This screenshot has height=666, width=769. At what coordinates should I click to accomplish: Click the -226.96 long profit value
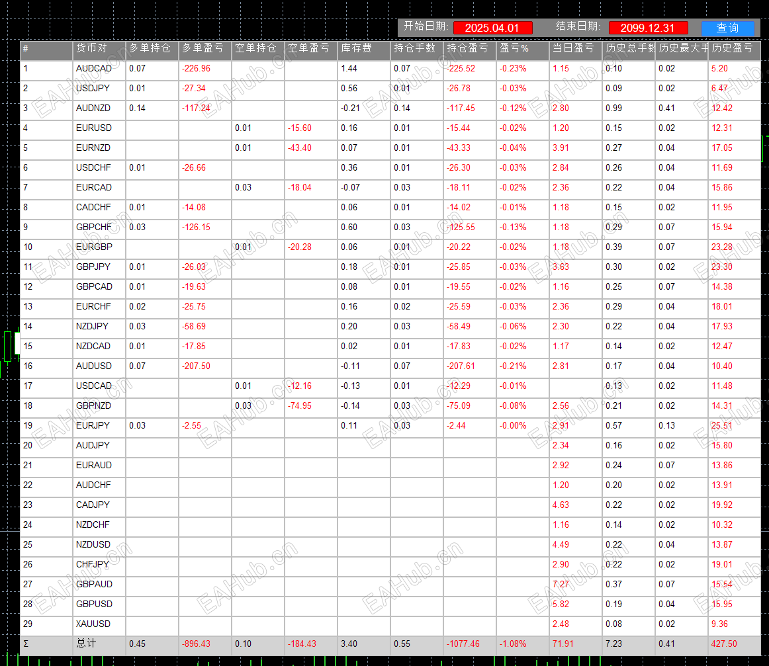[196, 69]
